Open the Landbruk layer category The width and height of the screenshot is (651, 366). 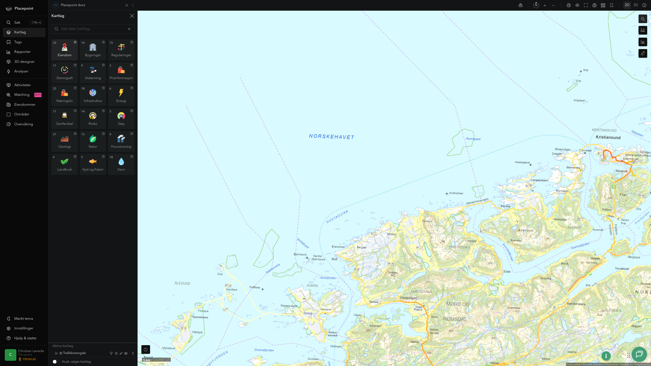click(x=64, y=164)
